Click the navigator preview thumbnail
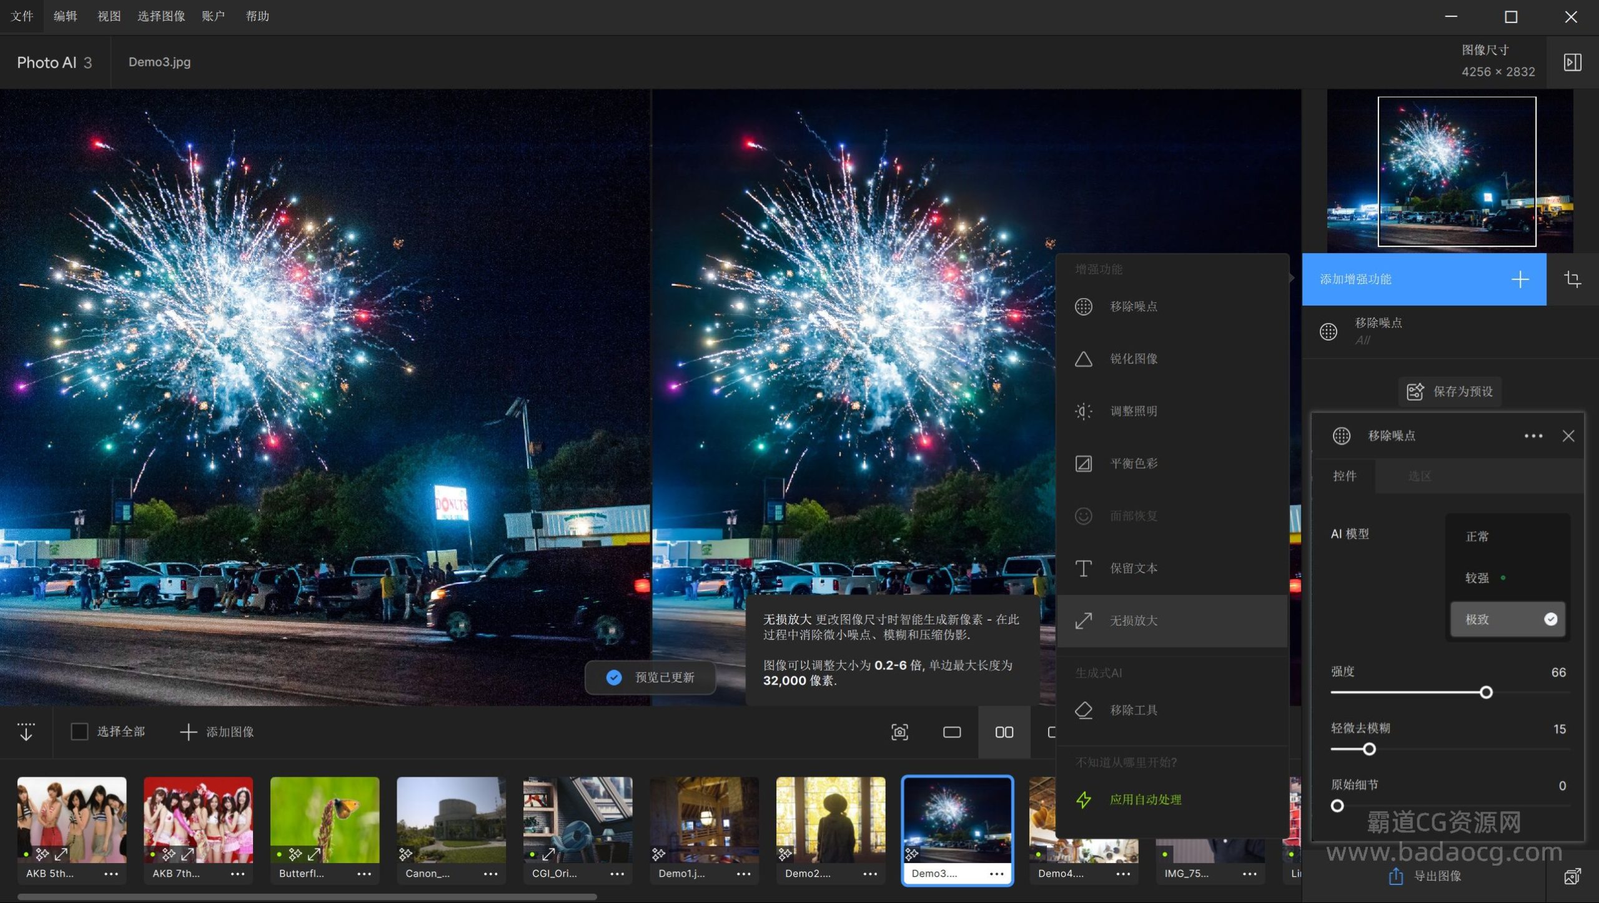Image resolution: width=1599 pixels, height=903 pixels. pos(1450,171)
